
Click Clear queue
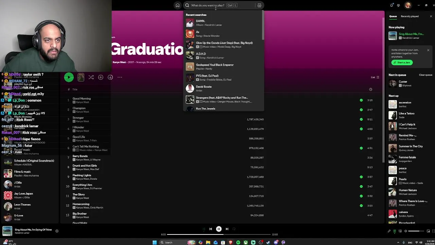pyautogui.click(x=425, y=75)
